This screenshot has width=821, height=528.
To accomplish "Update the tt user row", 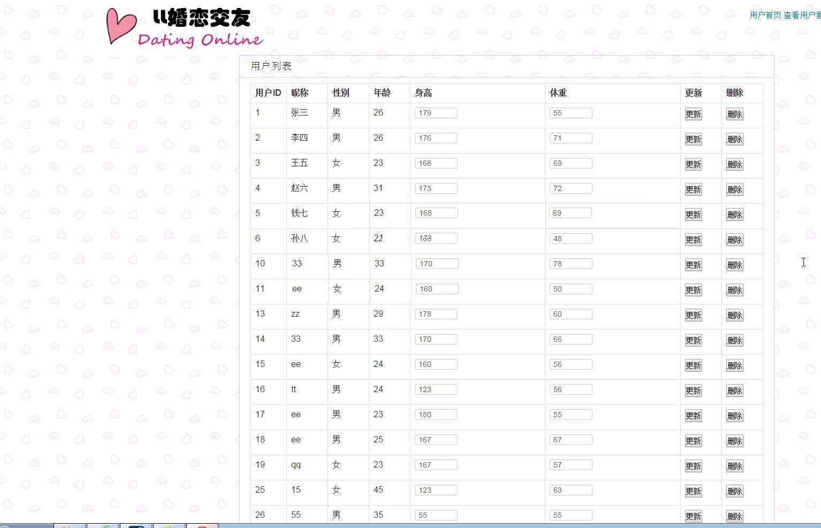I will coord(693,391).
